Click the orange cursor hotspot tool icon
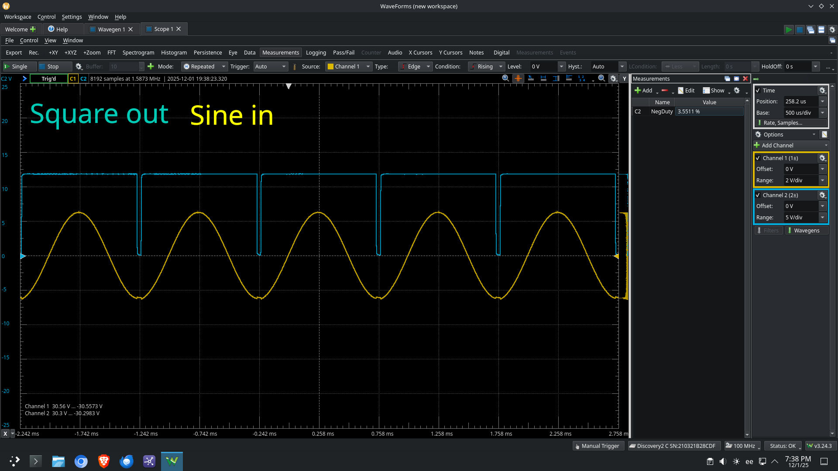Screen dimensions: 838x471 click(518, 78)
